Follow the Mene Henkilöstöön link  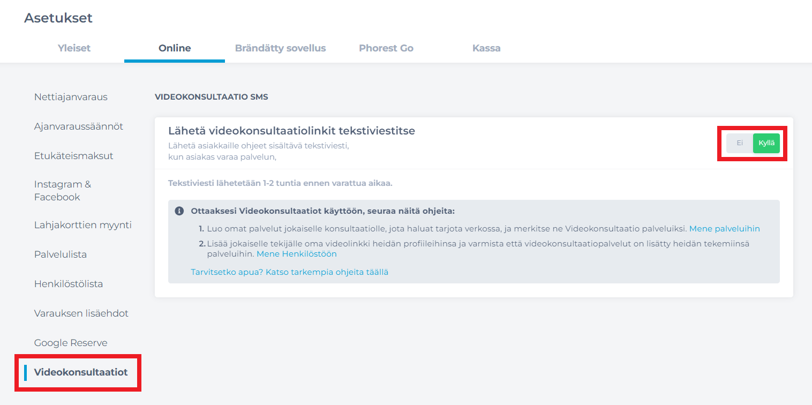pos(297,254)
